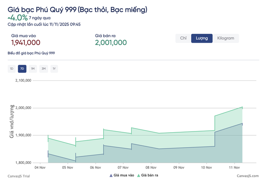This screenshot has height=181, width=267.
Task: Switch to the Kilogram unit
Action: pyautogui.click(x=226, y=38)
